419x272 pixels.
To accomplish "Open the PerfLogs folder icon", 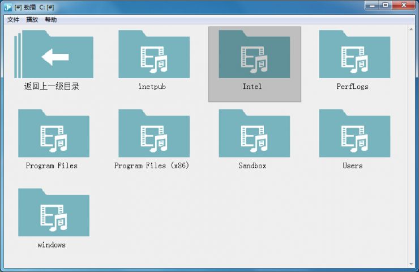I will pos(354,56).
